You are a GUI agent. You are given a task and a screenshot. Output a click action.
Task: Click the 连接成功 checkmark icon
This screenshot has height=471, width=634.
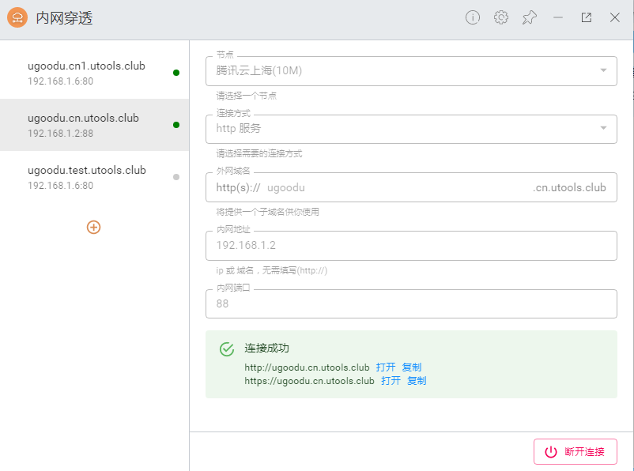tap(227, 349)
